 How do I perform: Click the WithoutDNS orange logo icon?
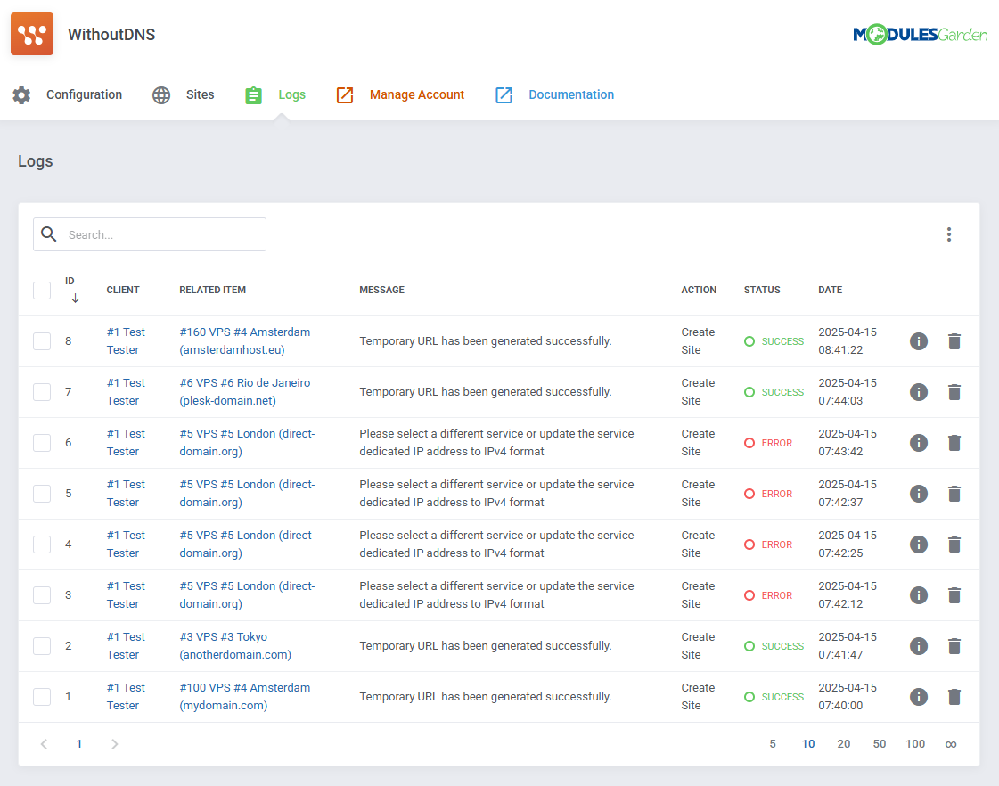[32, 35]
